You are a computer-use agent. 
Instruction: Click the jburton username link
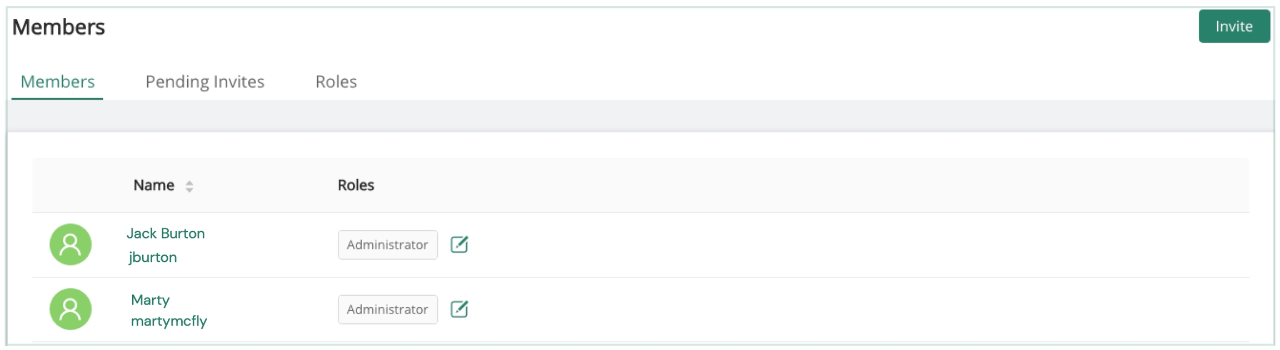(x=153, y=257)
